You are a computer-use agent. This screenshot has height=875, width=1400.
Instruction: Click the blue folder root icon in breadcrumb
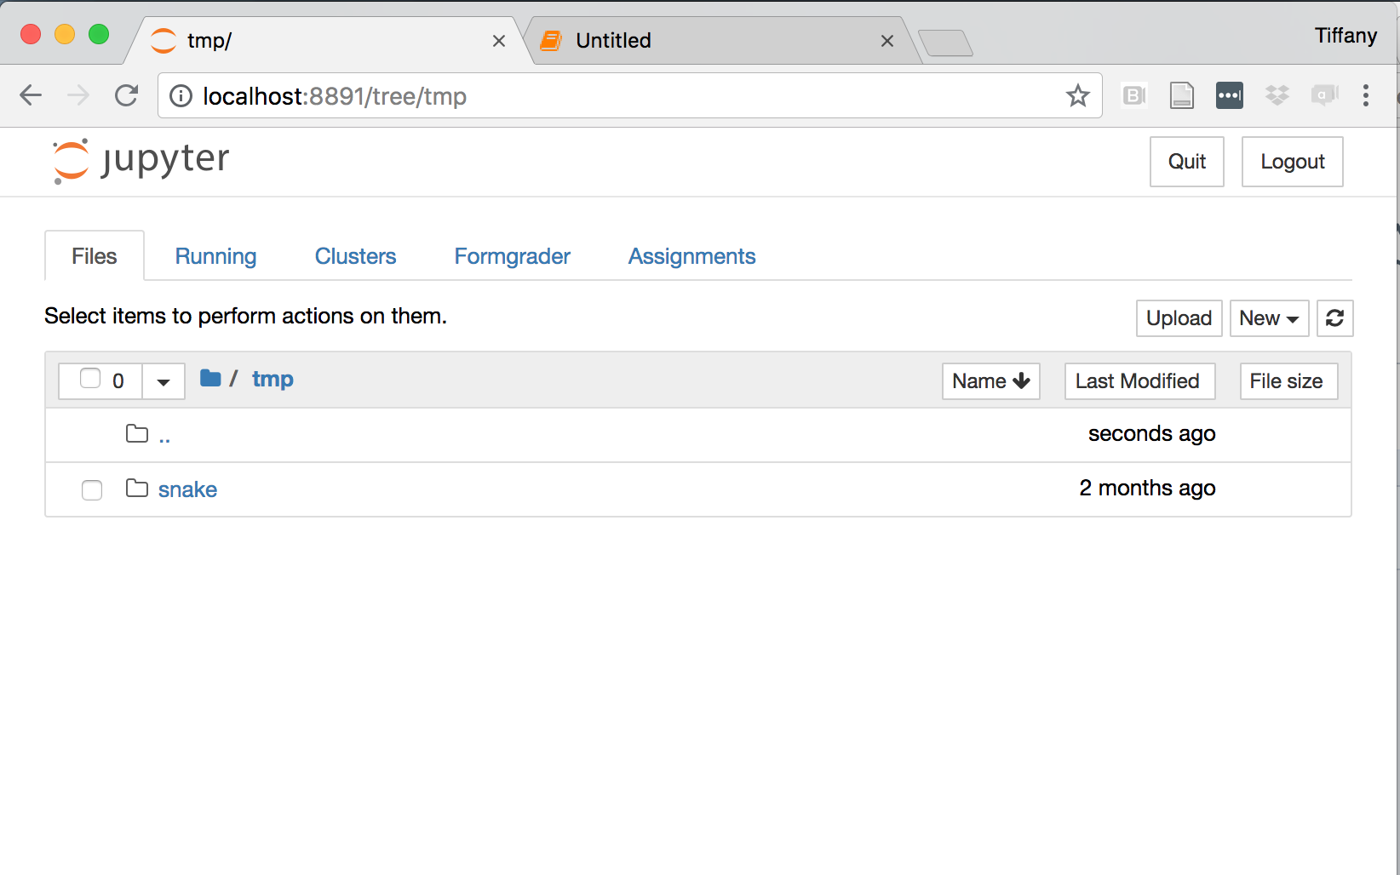[x=210, y=379]
